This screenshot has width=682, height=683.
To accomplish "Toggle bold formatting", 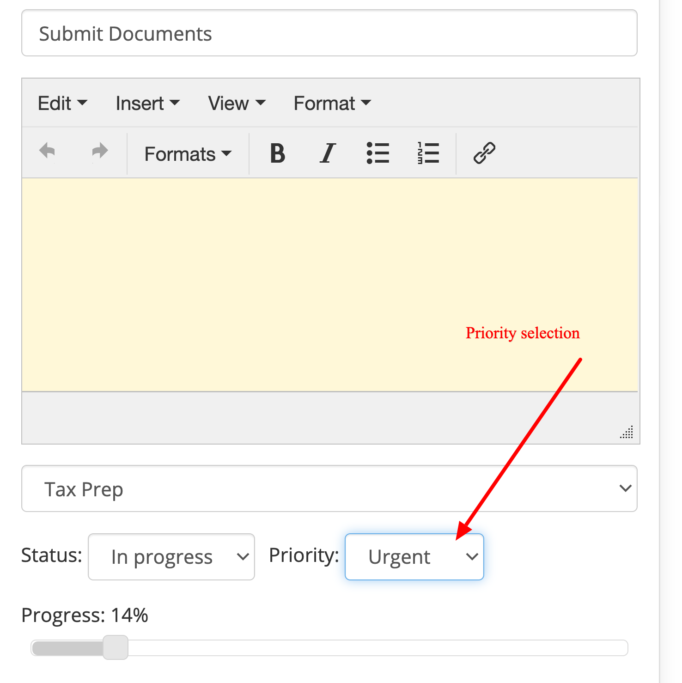I will coord(277,153).
